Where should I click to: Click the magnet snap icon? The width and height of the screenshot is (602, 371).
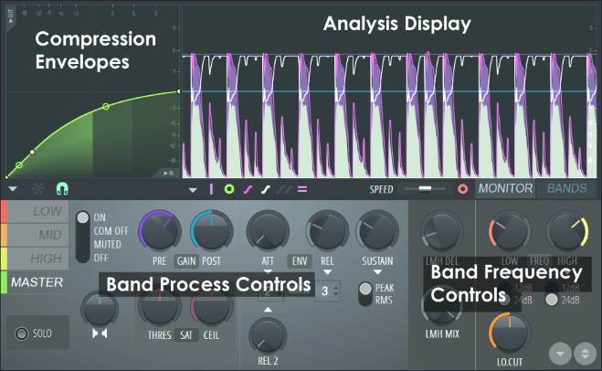(62, 189)
